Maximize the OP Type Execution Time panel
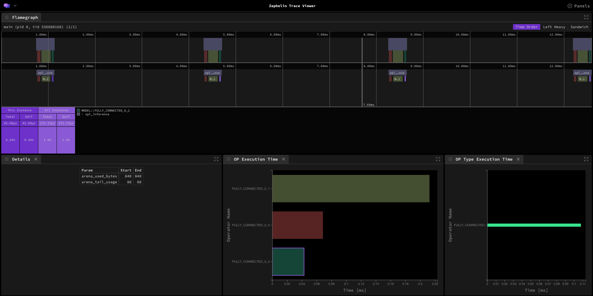 (586, 159)
